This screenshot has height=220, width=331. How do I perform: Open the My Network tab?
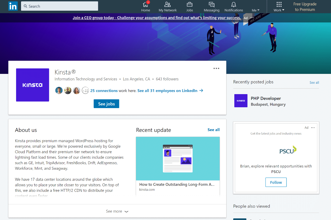[x=167, y=5]
